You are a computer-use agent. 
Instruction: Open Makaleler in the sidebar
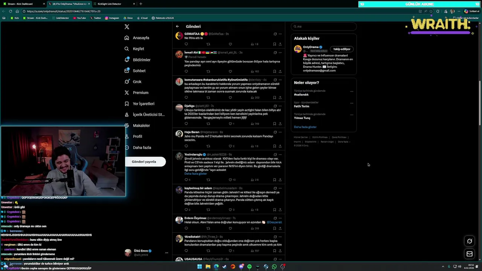point(137,125)
